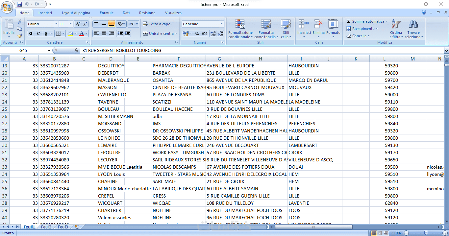Image resolution: width=449 pixels, height=236 pixels.
Task: Insert a new worksheet with the tab icon
Action: [x=77, y=227]
